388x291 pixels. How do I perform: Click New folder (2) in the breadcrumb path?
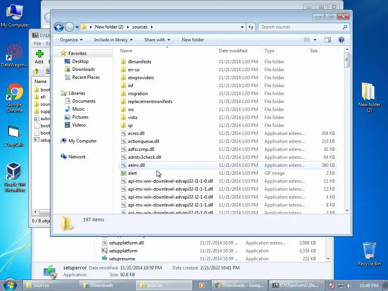click(x=109, y=27)
